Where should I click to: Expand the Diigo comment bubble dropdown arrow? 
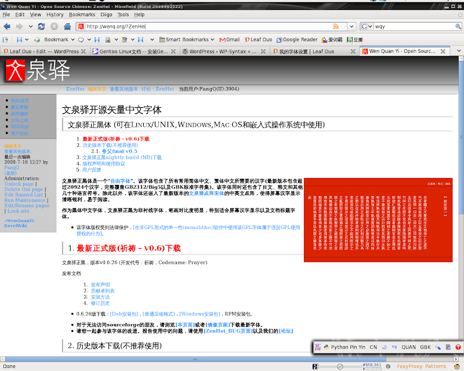pos(89,39)
